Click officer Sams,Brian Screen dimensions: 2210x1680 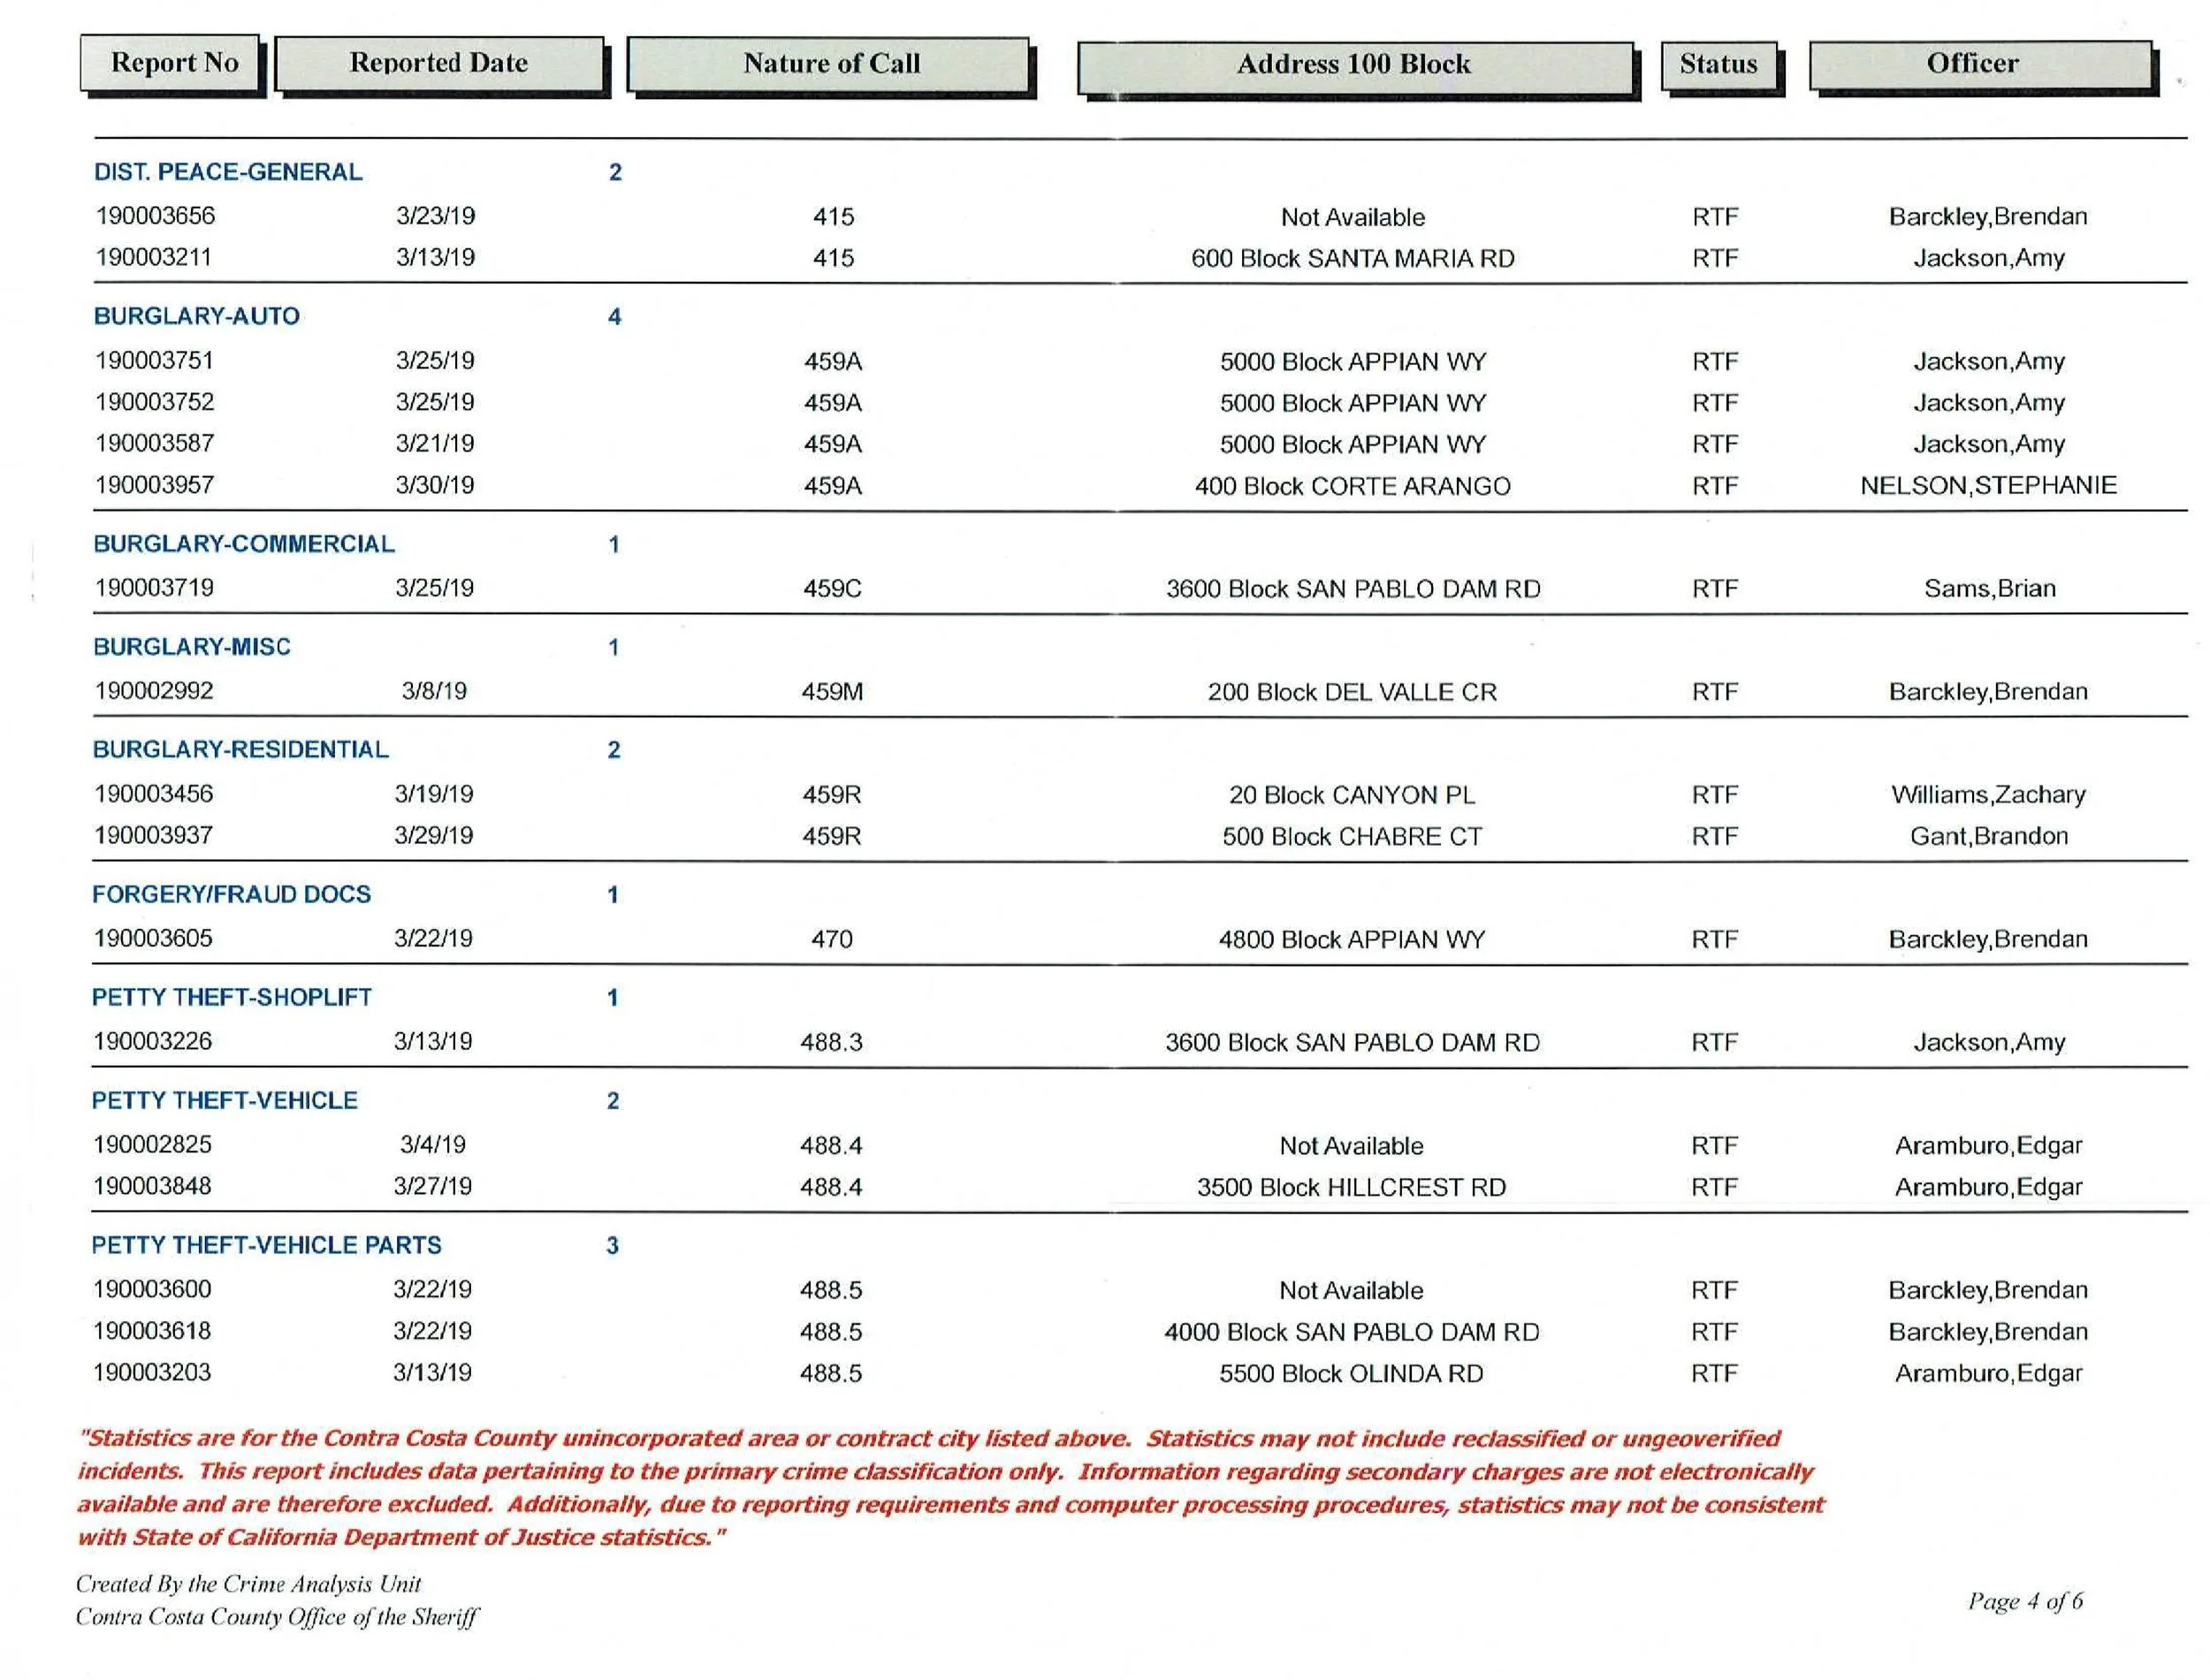(x=1990, y=589)
